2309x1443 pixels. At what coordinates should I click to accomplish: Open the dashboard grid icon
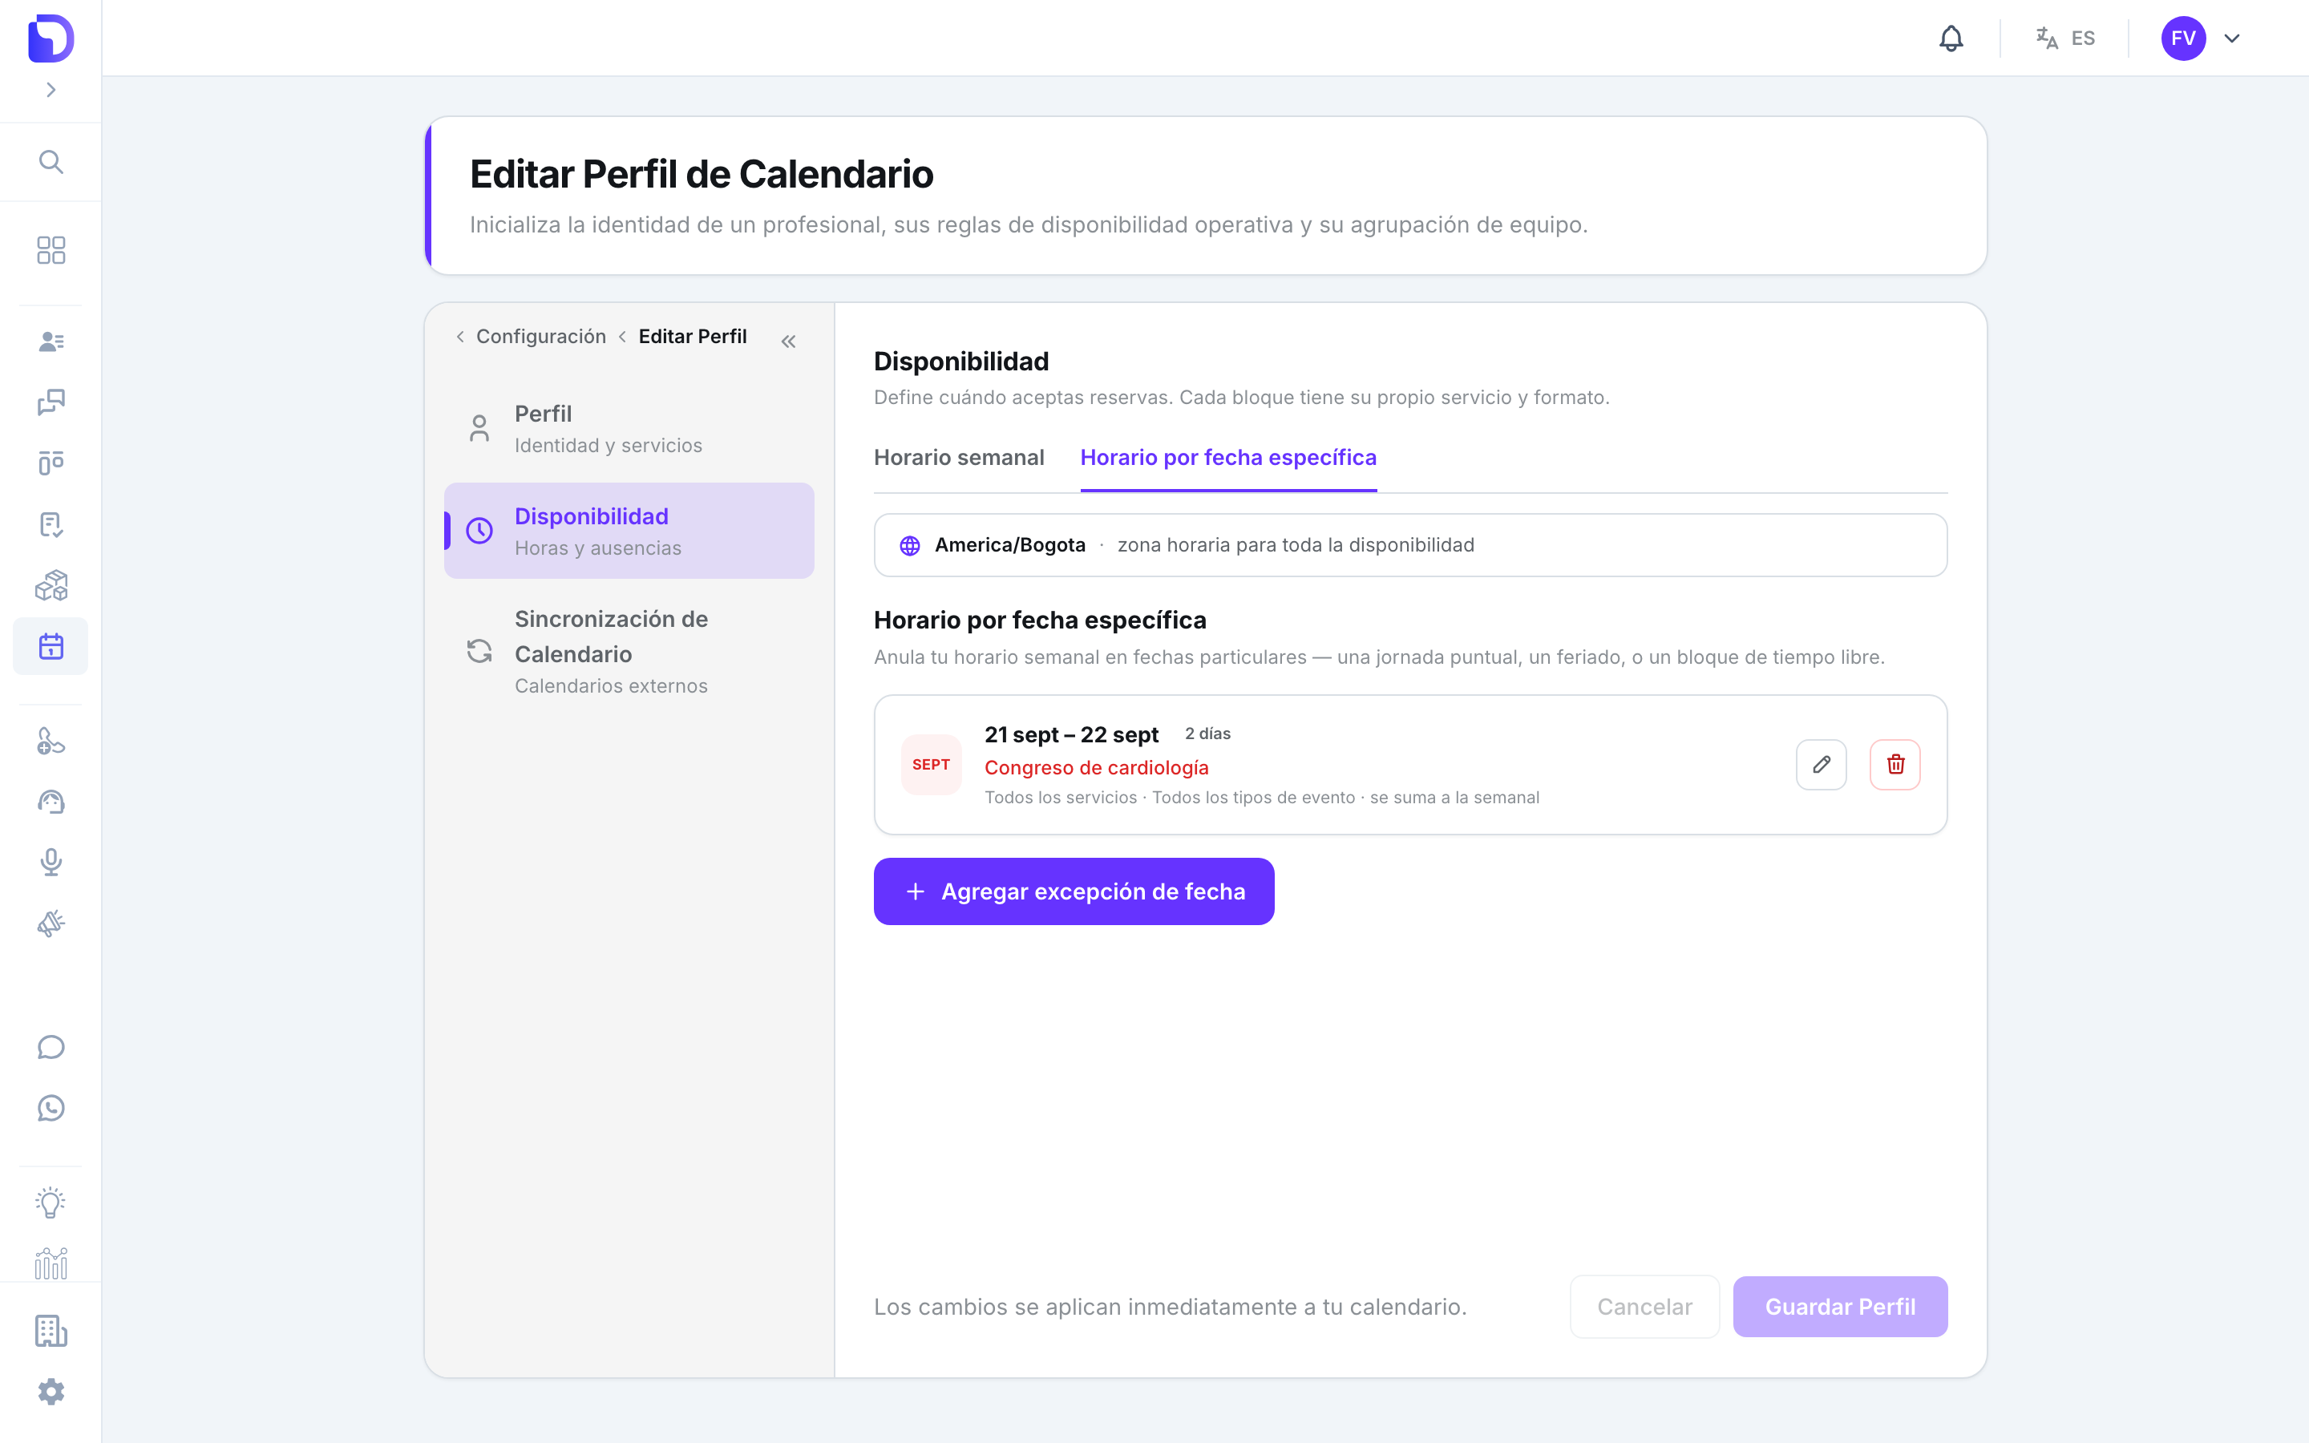(x=51, y=250)
